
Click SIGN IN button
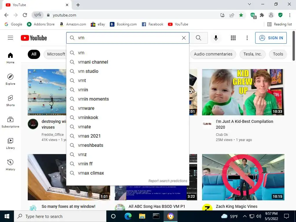[271, 38]
